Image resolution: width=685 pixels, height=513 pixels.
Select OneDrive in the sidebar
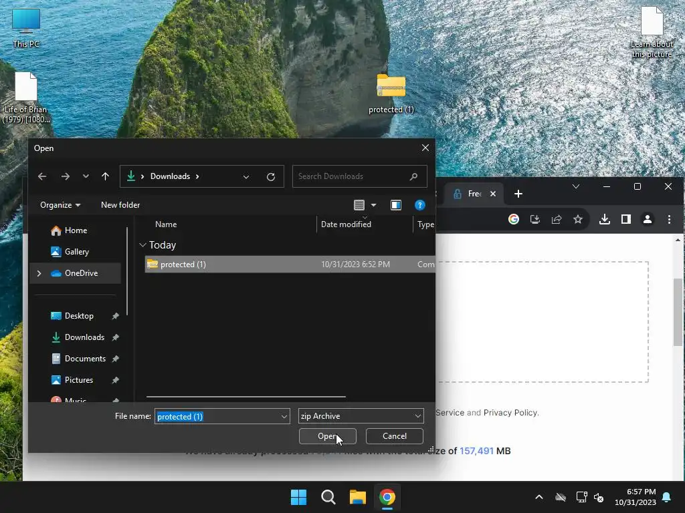[81, 273]
